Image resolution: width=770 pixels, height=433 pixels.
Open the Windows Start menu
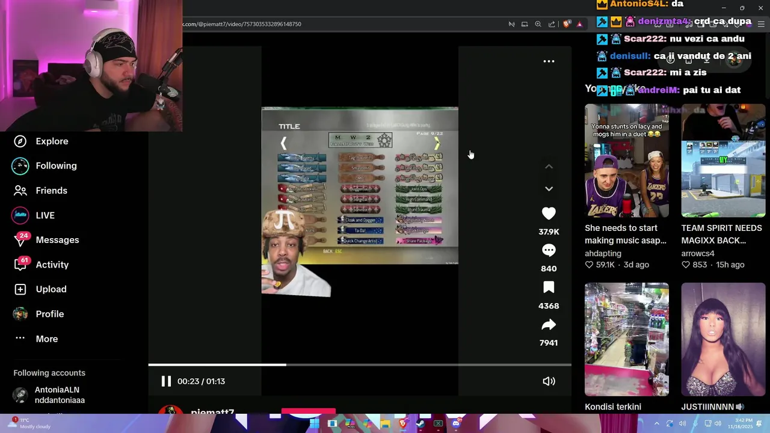[314, 424]
